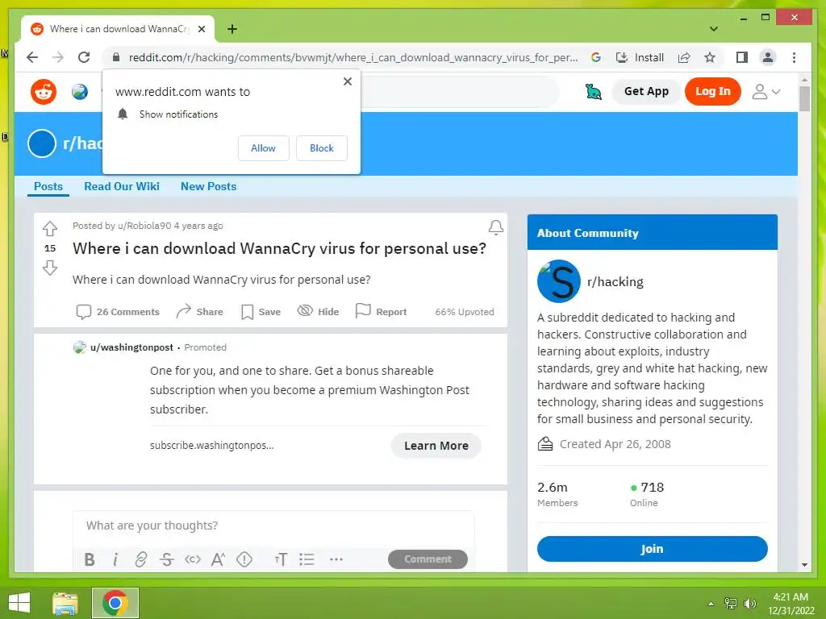Join the r/hacking community

[x=652, y=548]
